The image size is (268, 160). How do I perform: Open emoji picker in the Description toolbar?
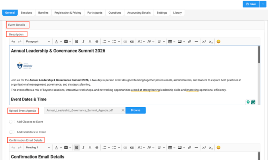click(218, 42)
